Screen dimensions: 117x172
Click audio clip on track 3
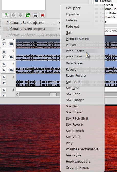click(x=38, y=80)
